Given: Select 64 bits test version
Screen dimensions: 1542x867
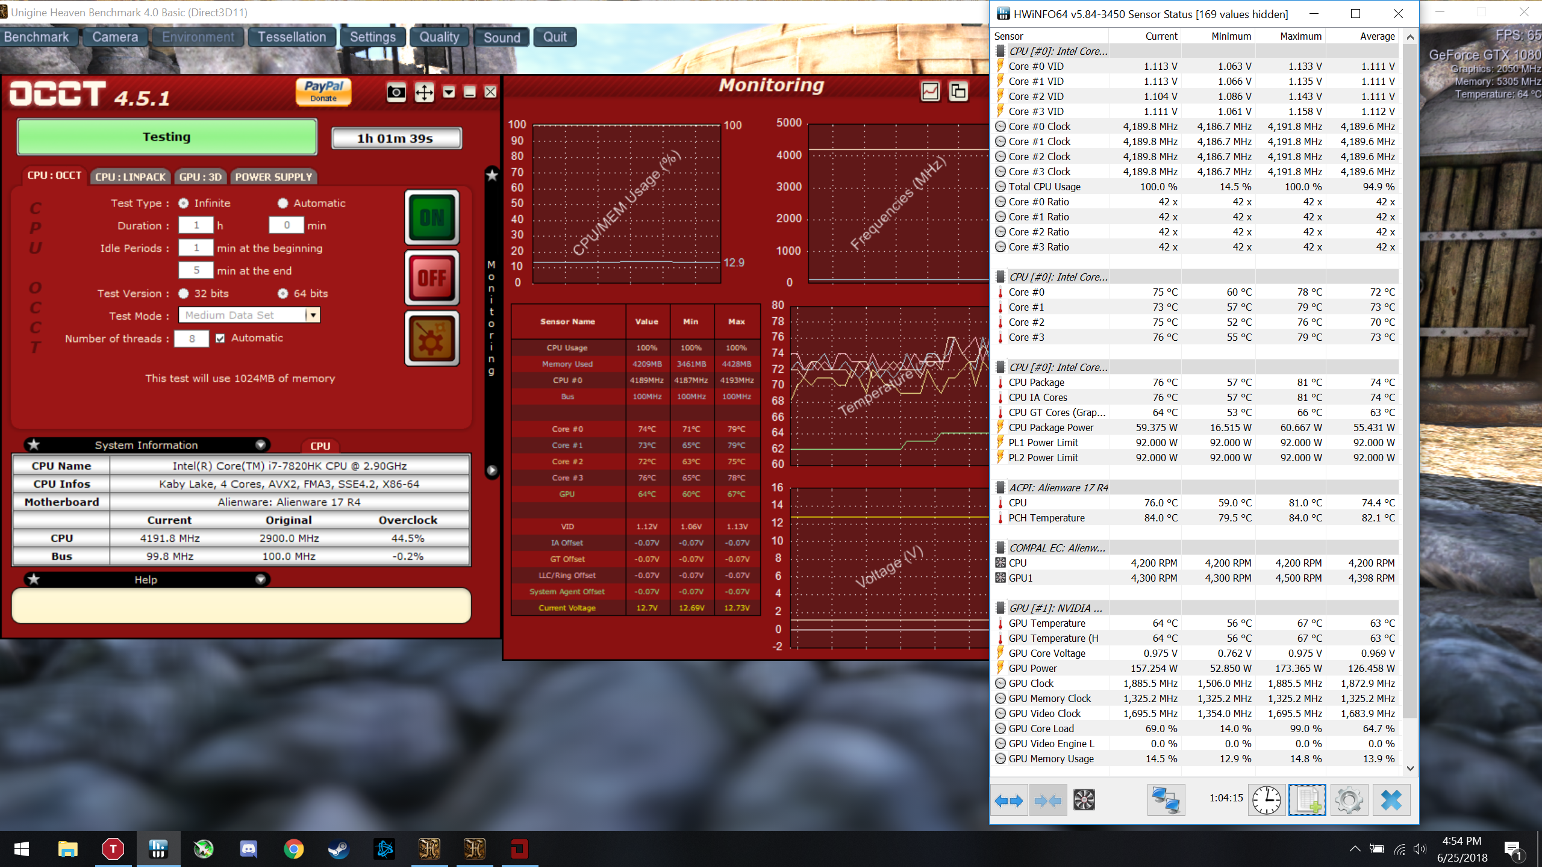Looking at the screenshot, I should click(283, 294).
